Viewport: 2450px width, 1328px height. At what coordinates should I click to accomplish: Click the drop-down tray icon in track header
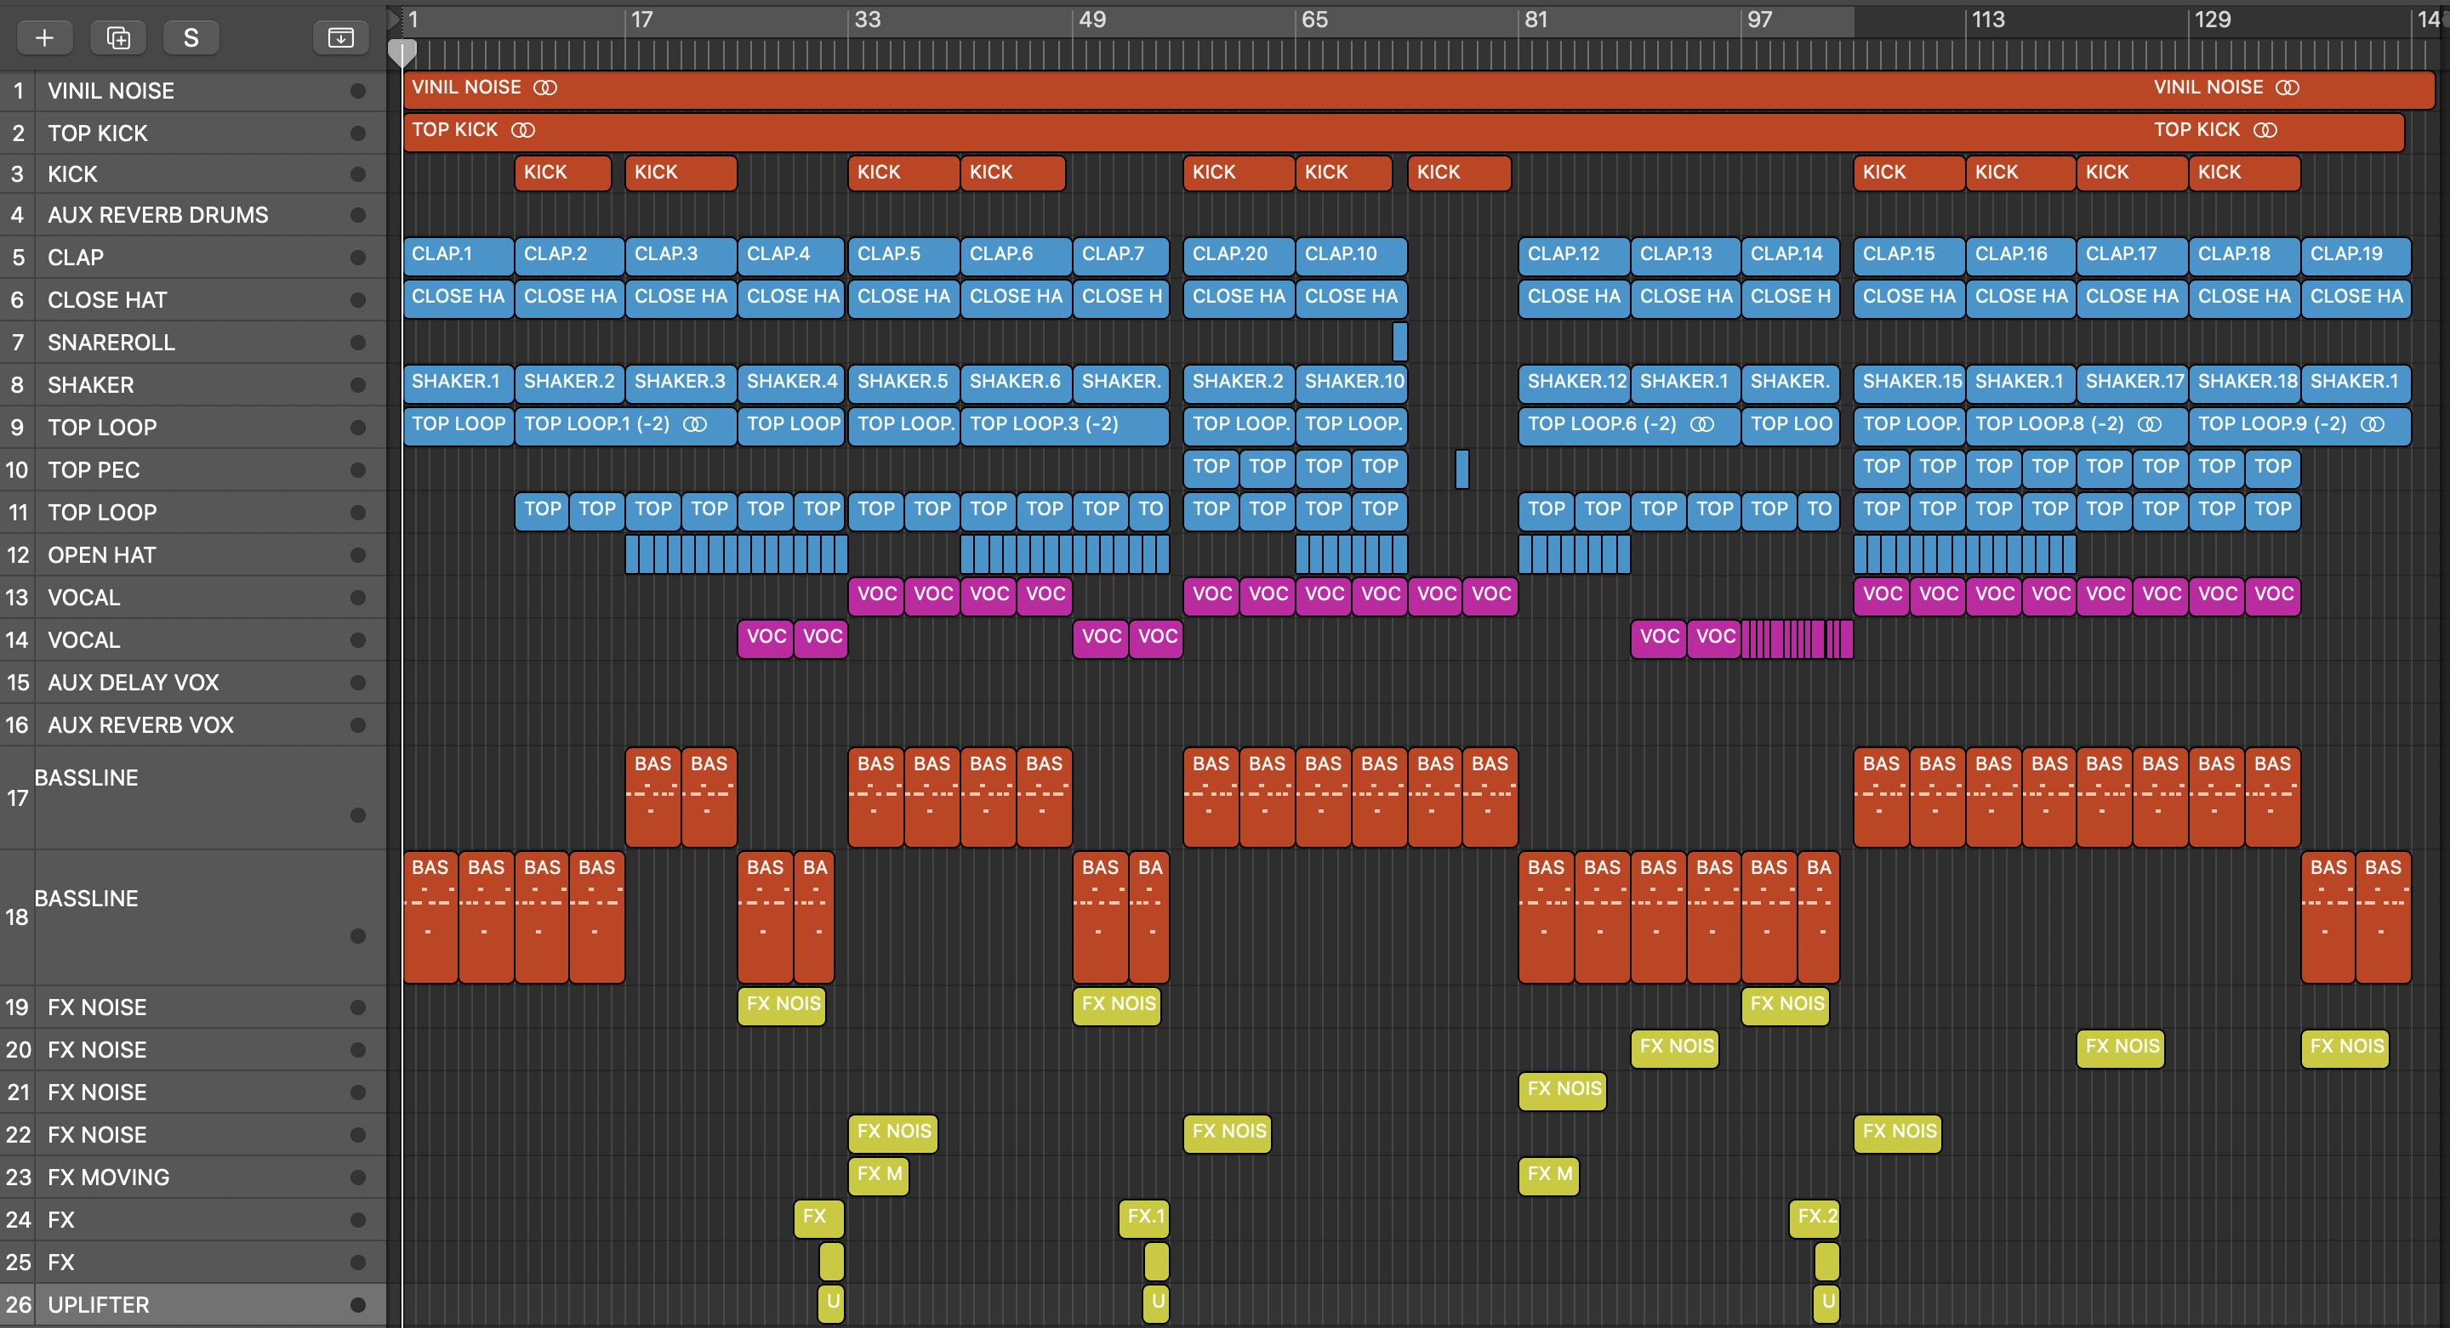(x=340, y=37)
